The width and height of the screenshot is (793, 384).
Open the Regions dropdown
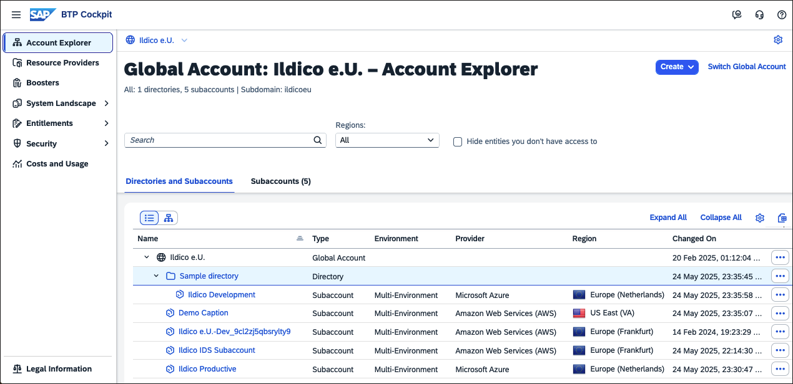coord(387,140)
